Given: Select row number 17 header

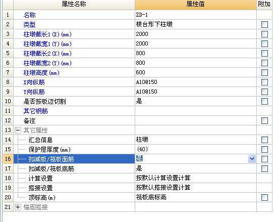Looking at the screenshot, I should [8, 168].
